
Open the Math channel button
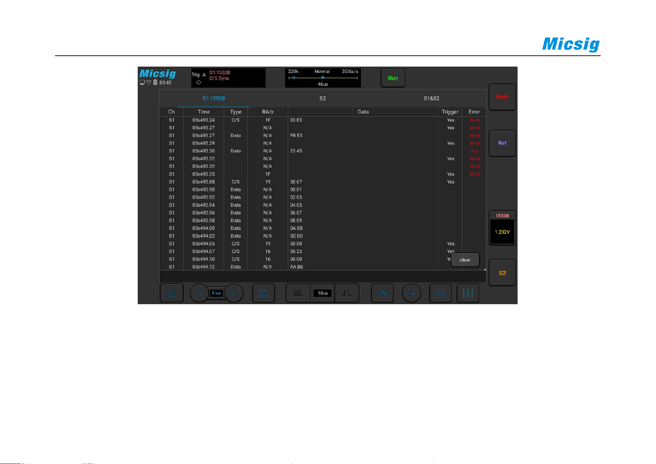click(502, 97)
